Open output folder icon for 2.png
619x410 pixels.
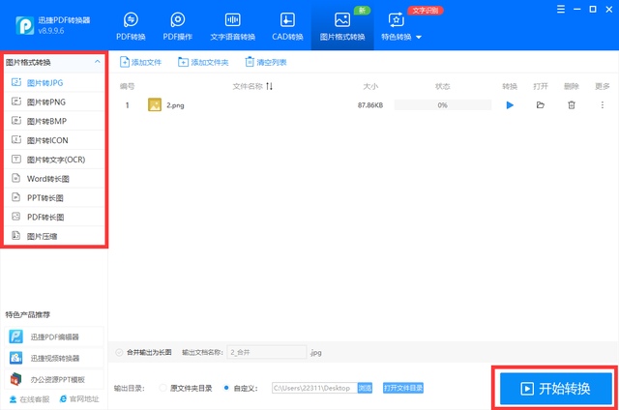tap(541, 105)
